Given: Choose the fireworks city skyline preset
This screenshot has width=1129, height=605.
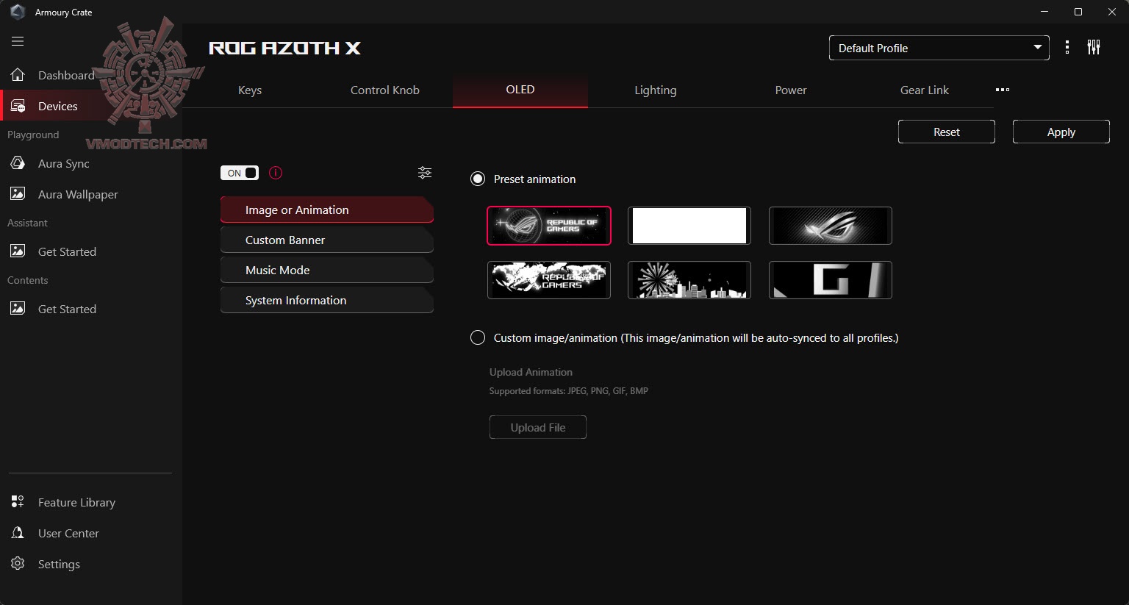Looking at the screenshot, I should coord(689,280).
